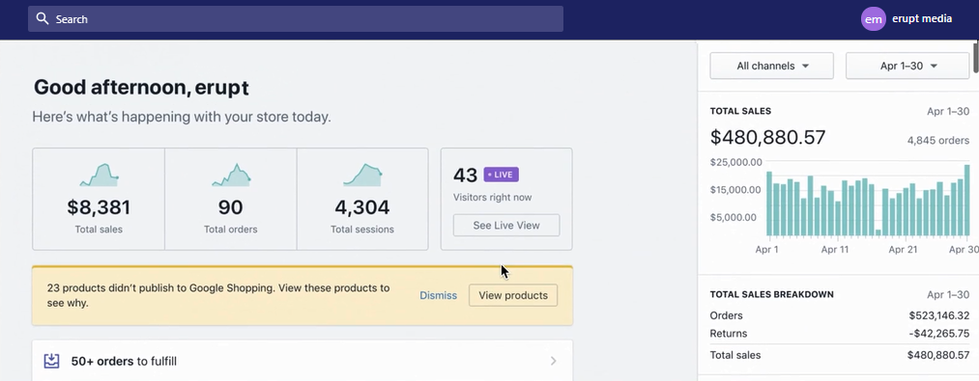This screenshot has height=381, width=979.
Task: Click the search magnifier icon
Action: [x=42, y=18]
